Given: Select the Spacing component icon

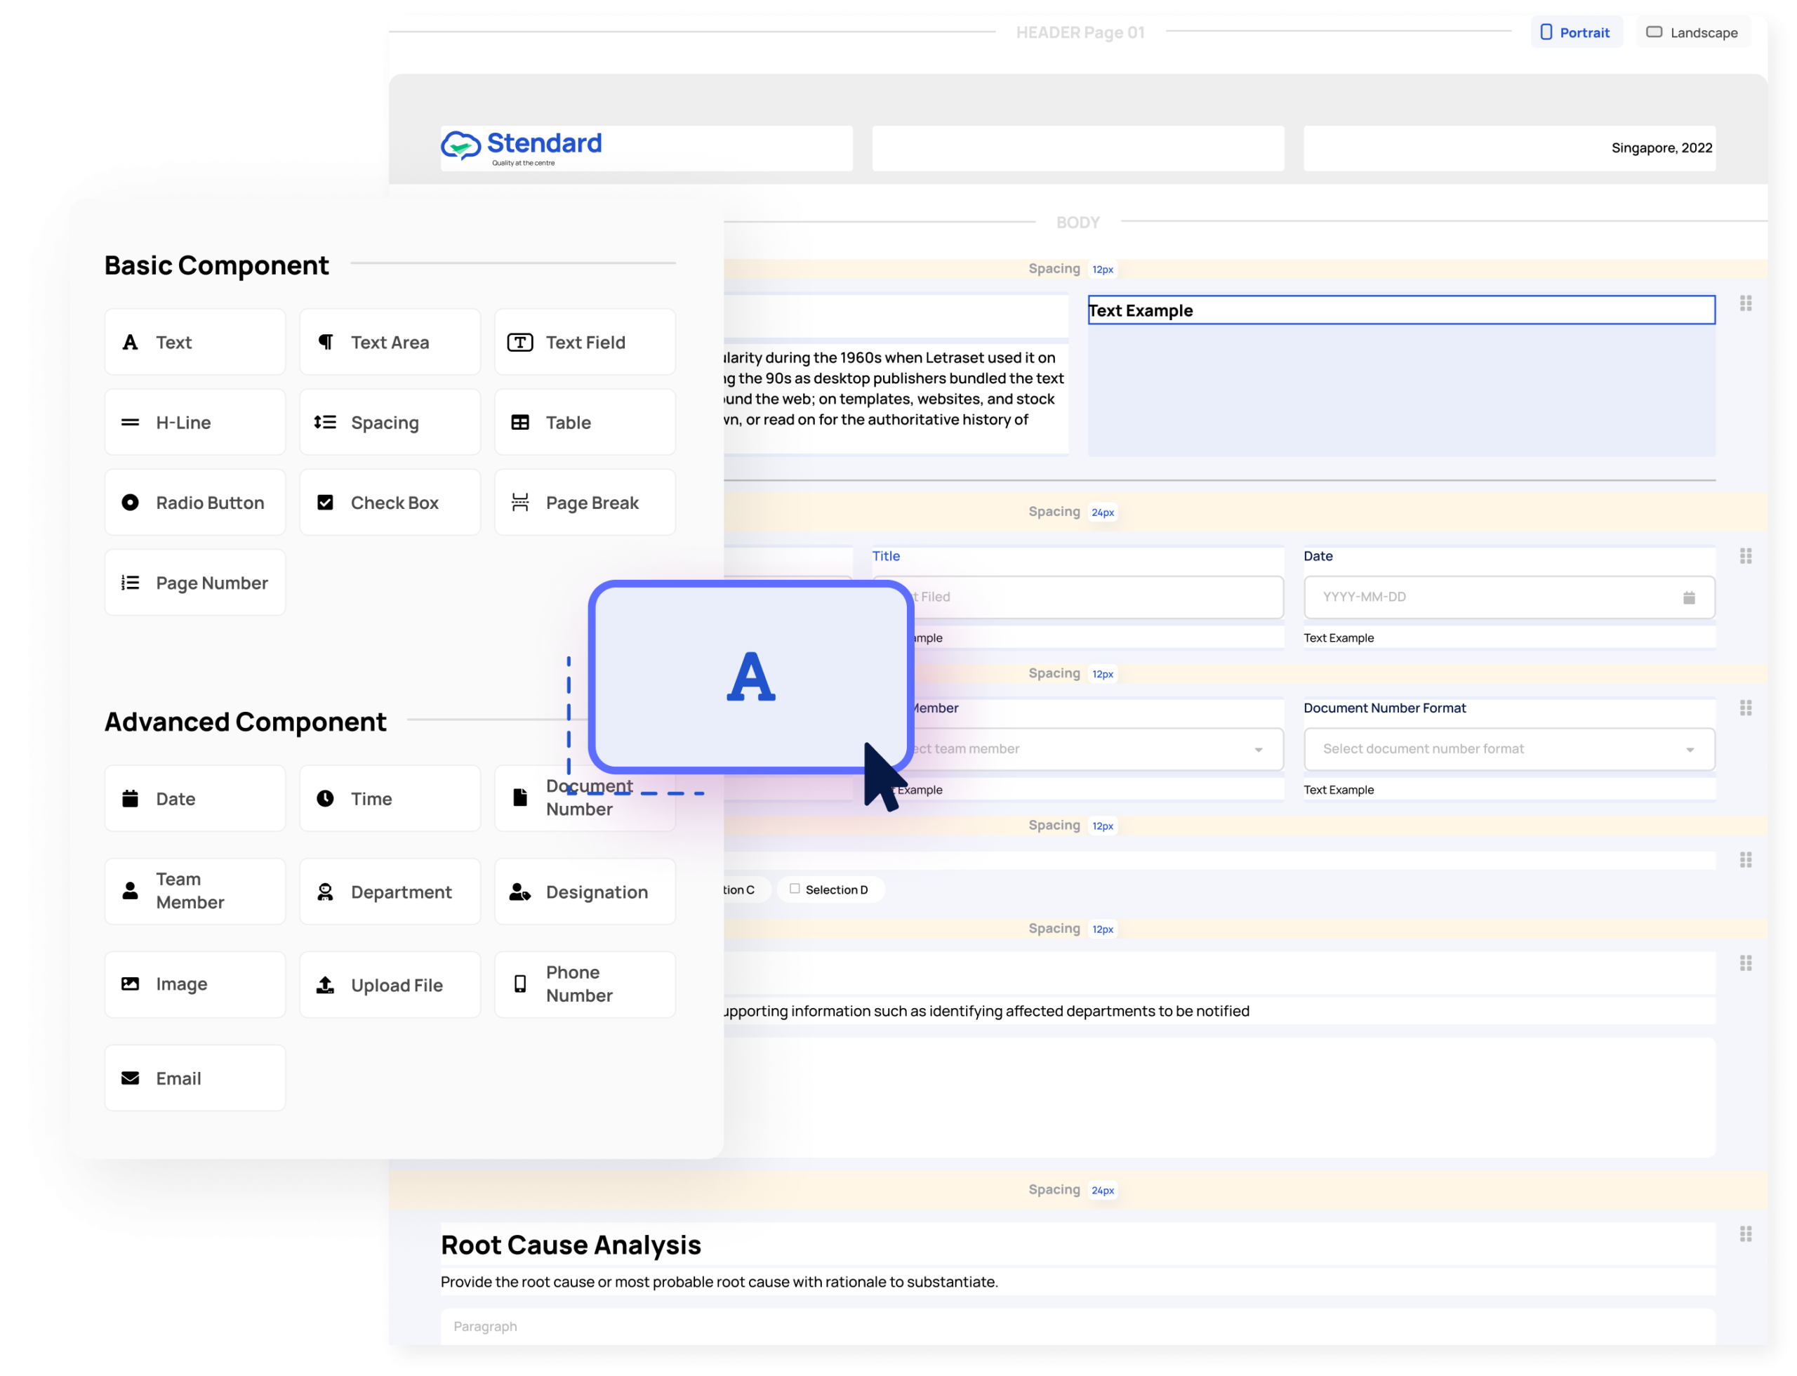Looking at the screenshot, I should point(325,423).
